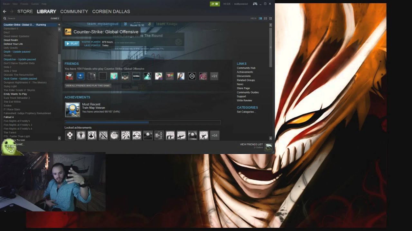Show the +91 more friends tile
The height and width of the screenshot is (231, 412).
pyautogui.click(x=214, y=76)
